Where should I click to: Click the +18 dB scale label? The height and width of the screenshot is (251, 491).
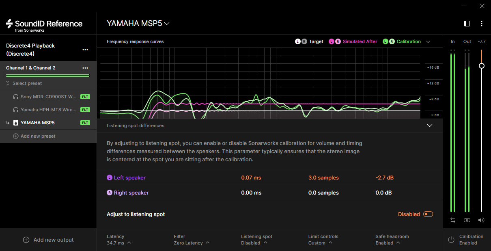[433, 67]
